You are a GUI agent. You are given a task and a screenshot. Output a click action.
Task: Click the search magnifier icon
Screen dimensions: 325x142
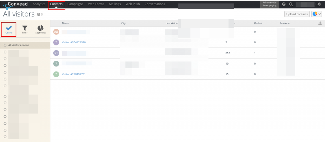[x=291, y=4]
